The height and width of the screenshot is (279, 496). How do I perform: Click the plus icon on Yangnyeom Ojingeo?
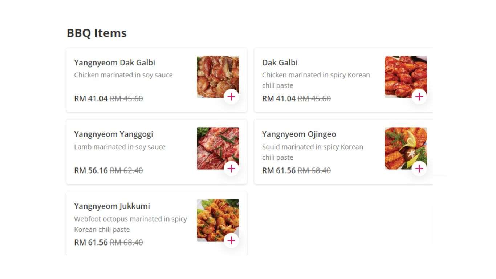pos(420,169)
